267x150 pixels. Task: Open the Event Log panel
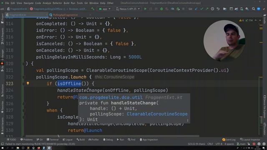(229, 140)
